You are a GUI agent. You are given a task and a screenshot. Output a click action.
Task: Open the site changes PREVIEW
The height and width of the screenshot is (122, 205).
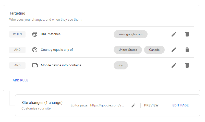tap(151, 105)
